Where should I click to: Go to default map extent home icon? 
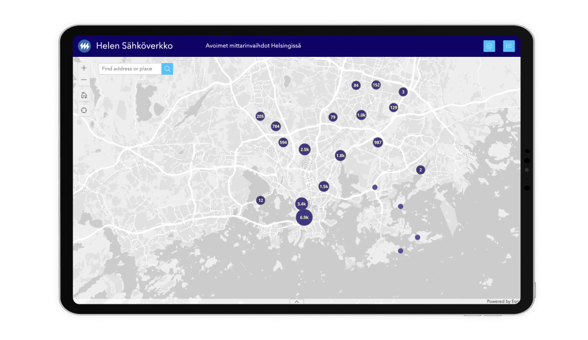84,95
